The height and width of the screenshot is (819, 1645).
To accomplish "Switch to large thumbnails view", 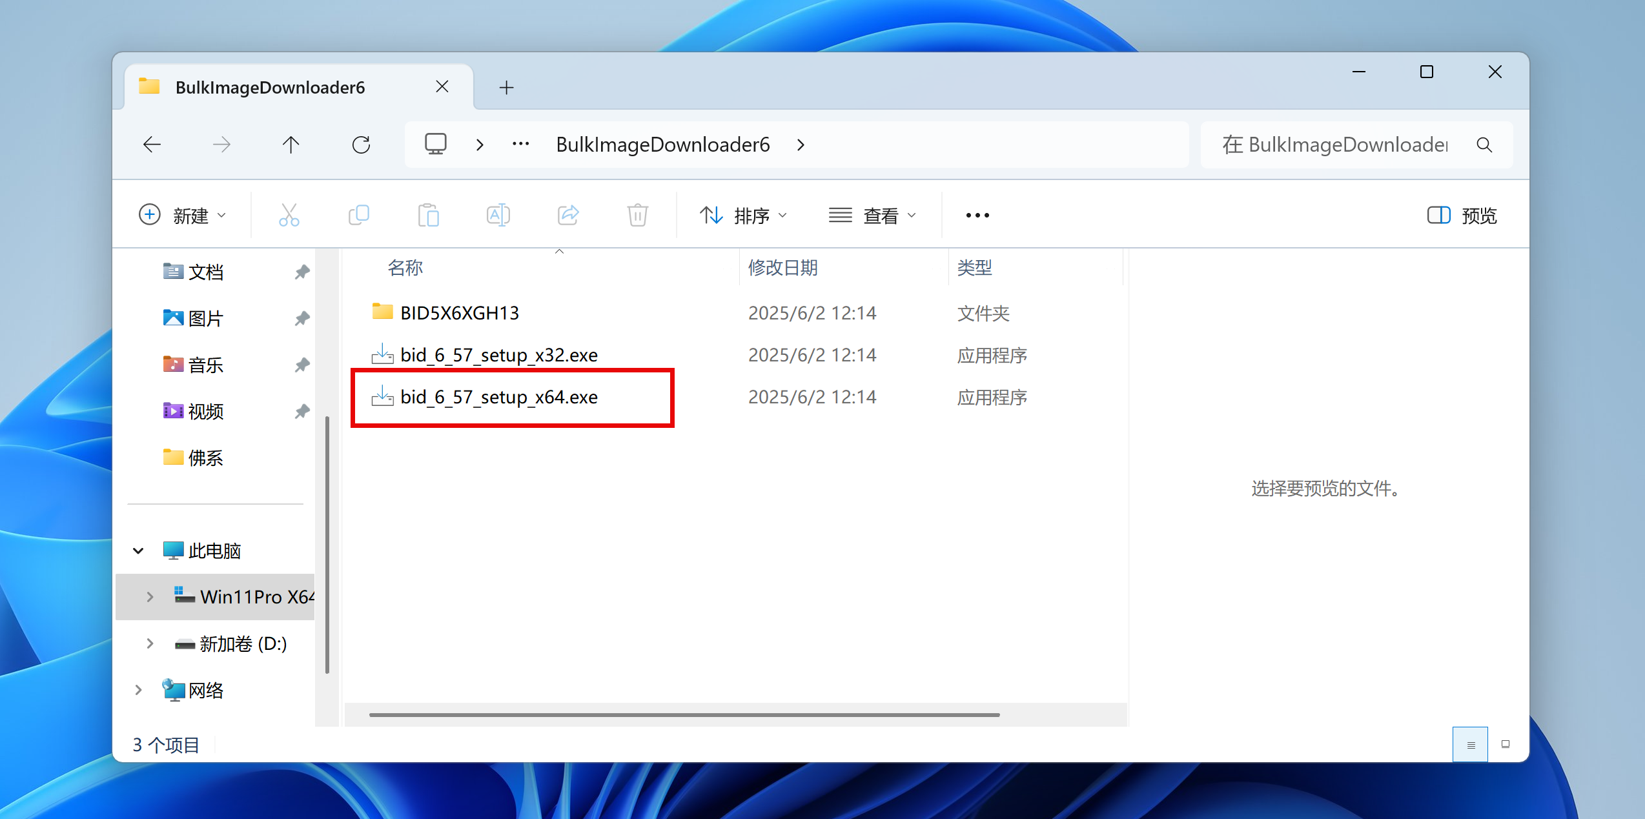I will tap(1506, 744).
